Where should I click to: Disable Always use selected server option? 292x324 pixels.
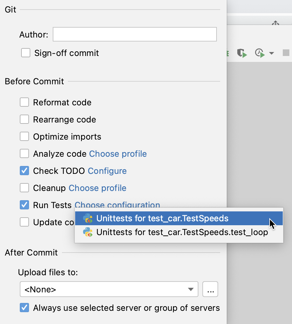click(24, 308)
